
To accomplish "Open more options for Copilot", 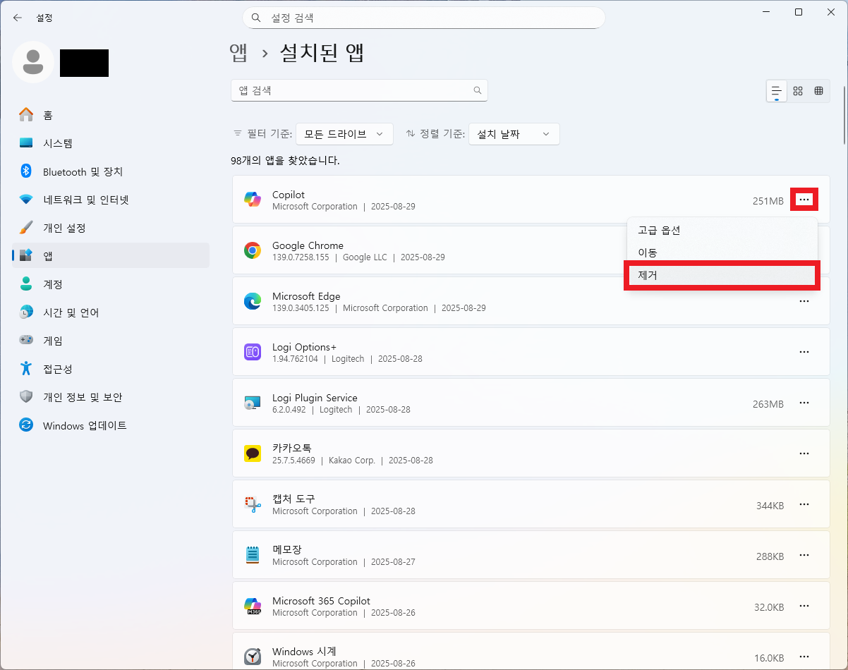I will 804,200.
